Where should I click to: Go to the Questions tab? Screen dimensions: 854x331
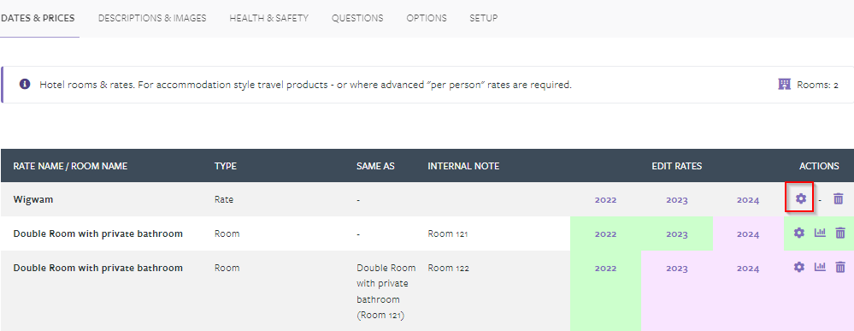click(357, 18)
